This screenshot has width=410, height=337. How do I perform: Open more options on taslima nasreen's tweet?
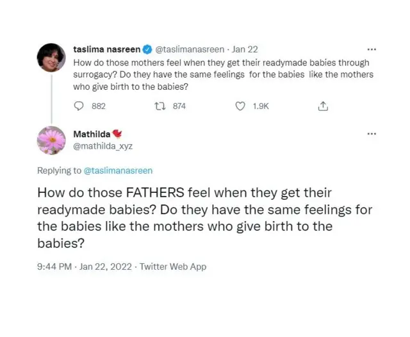tap(372, 49)
